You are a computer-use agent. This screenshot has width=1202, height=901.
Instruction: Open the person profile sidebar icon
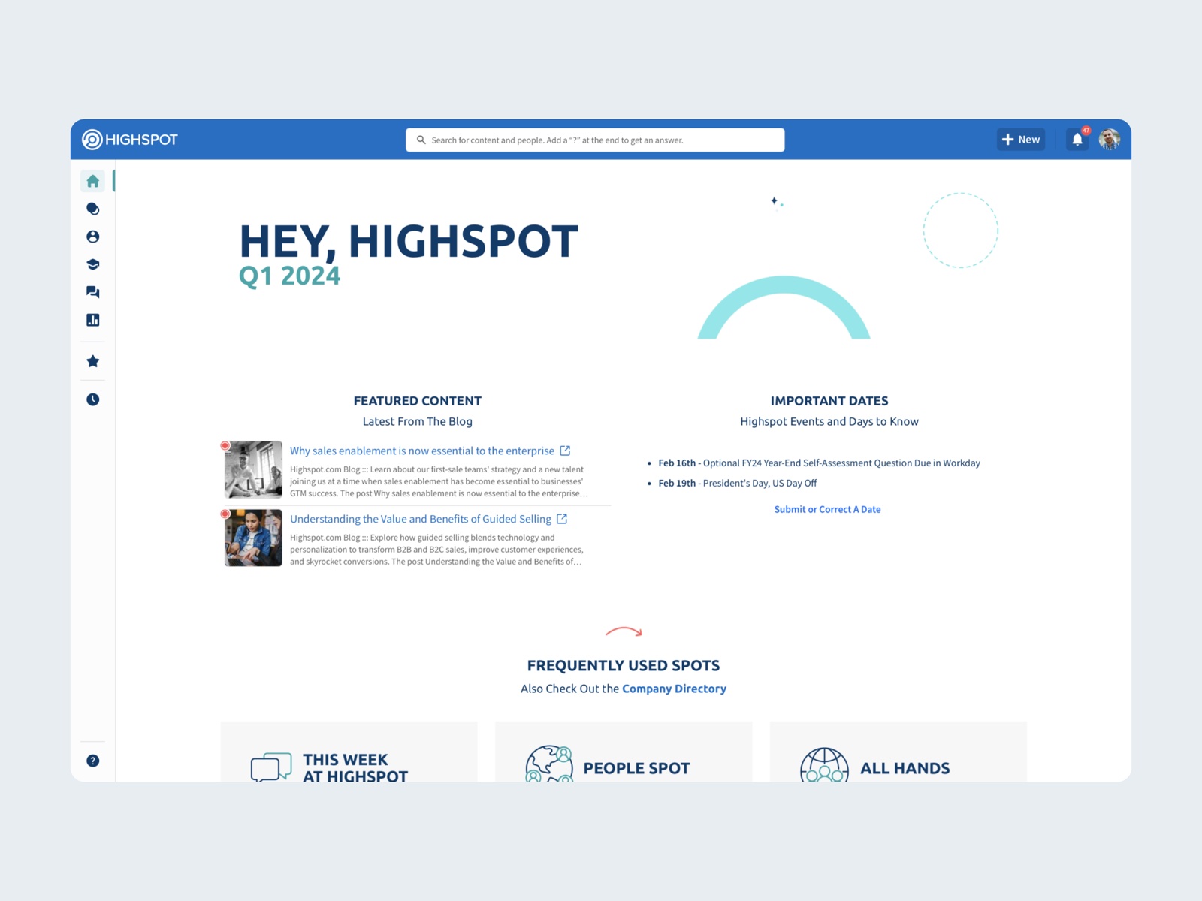tap(93, 237)
